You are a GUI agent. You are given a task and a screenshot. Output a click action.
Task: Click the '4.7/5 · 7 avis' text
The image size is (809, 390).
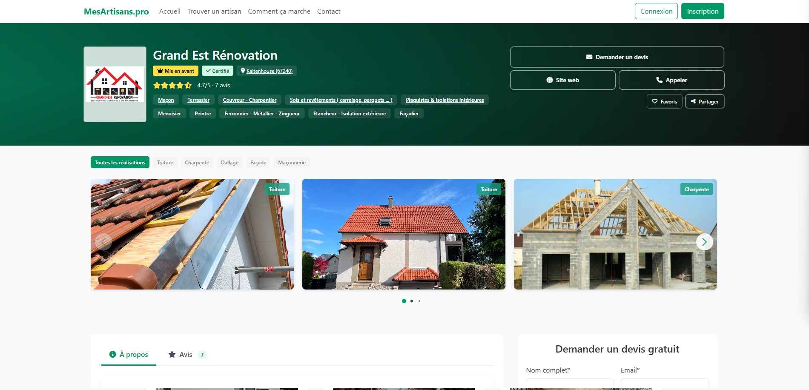[213, 85]
